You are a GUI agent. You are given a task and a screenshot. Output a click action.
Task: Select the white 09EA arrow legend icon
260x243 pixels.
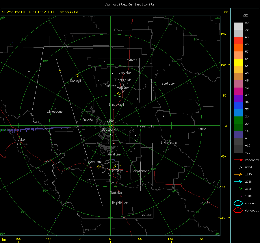tap(238, 167)
